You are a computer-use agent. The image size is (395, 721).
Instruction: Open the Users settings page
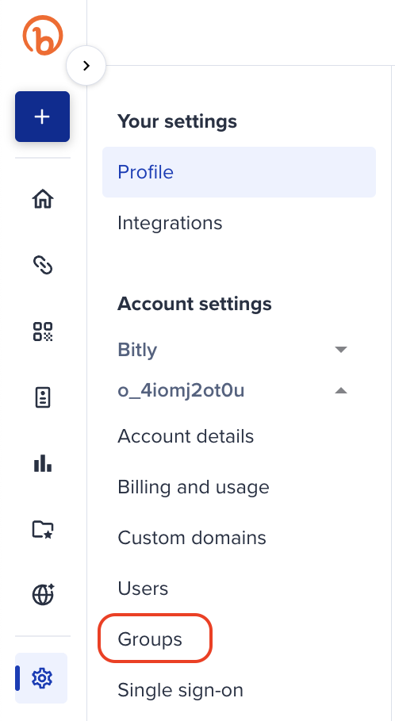tap(143, 588)
